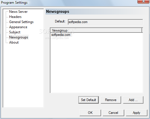Open the About page in the tree
The image size is (150, 119).
point(14,42)
